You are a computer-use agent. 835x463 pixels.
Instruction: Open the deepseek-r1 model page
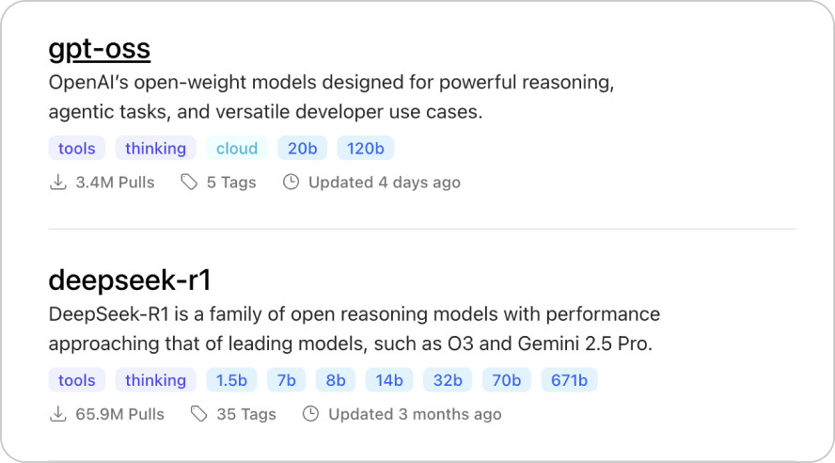pos(130,280)
